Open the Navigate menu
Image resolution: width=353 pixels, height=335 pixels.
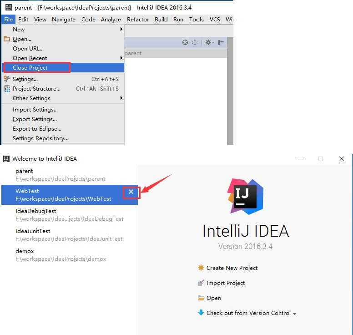[64, 20]
